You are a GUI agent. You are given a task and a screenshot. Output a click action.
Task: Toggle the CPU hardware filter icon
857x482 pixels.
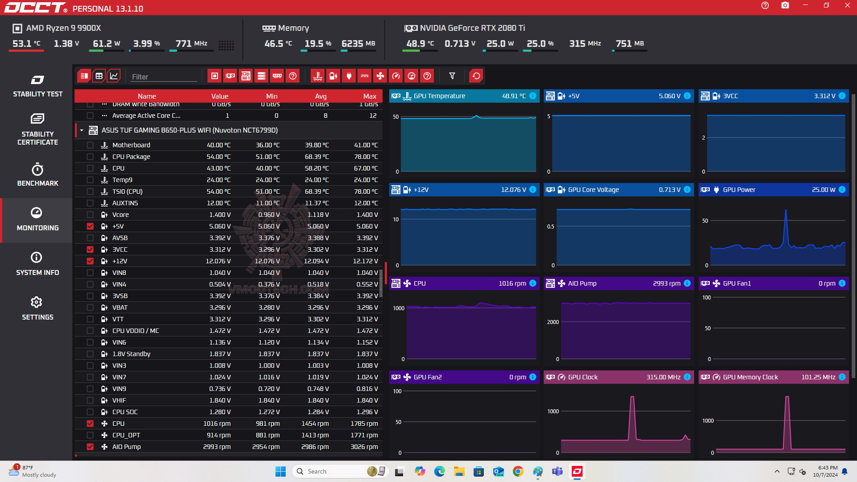pyautogui.click(x=214, y=76)
